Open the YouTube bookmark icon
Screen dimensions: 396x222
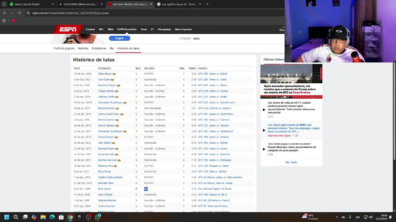[14, 21]
